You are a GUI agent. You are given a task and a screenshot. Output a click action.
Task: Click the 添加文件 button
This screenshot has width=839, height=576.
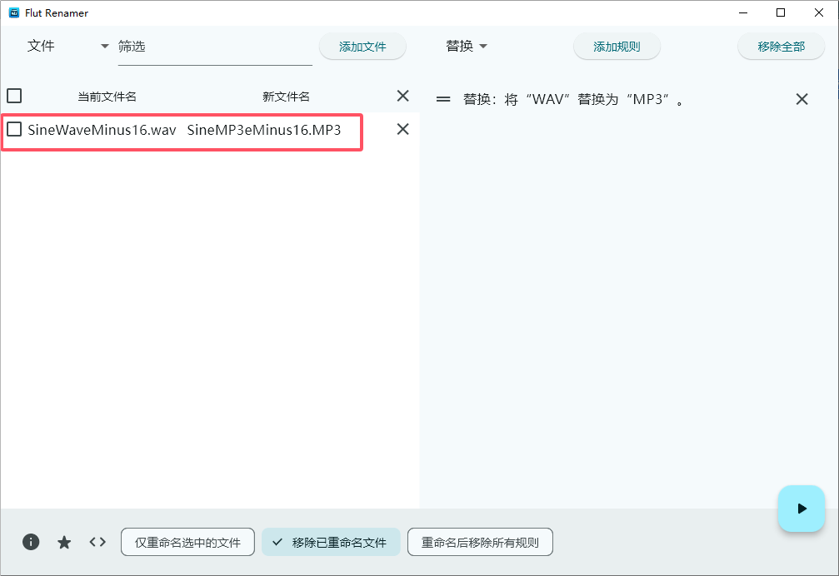[362, 46]
